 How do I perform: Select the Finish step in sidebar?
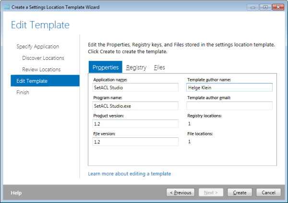[23, 92]
